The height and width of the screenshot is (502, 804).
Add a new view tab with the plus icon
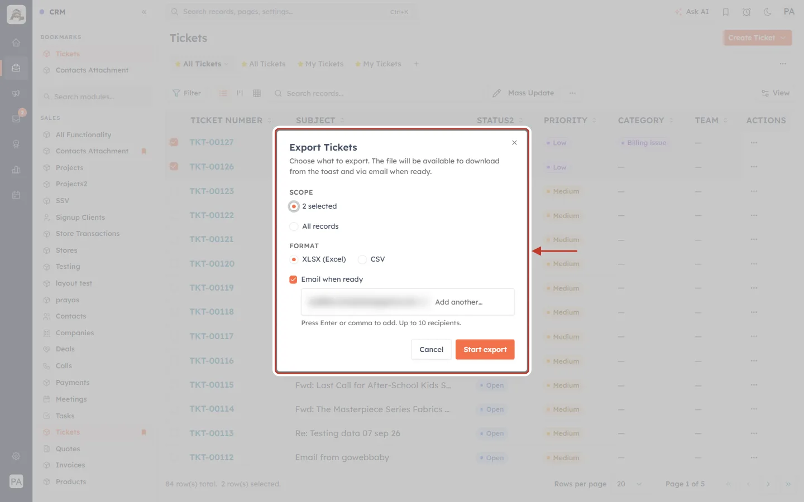tap(416, 64)
